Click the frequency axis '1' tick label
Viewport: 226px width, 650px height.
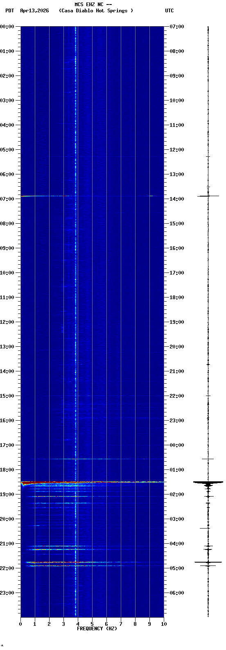pos(35,624)
